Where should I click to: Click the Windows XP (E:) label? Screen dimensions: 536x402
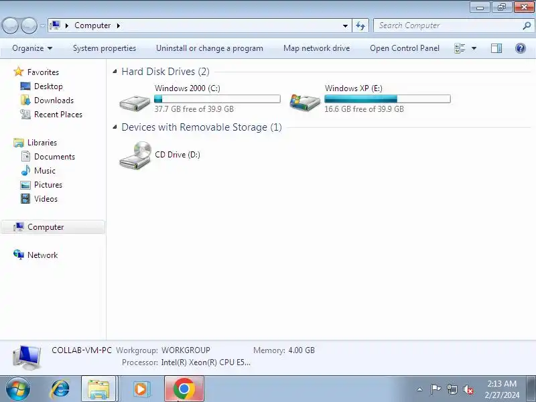(x=354, y=88)
